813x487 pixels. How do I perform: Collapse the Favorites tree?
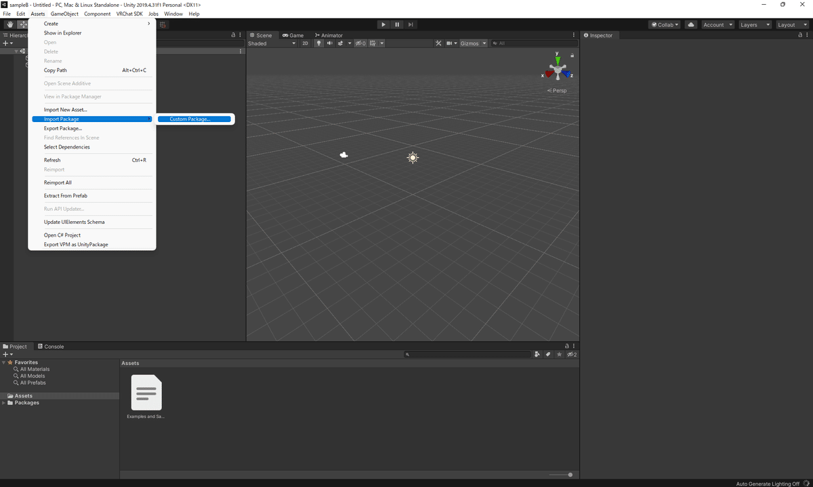[x=3, y=363]
